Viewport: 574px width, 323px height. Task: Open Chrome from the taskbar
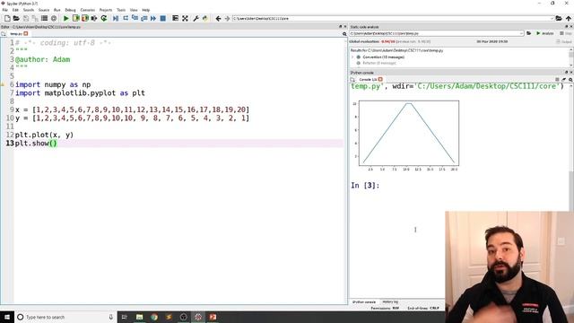[154, 317]
